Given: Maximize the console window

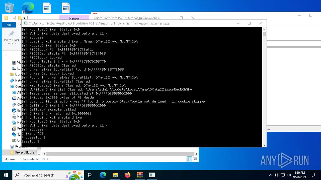Looking at the screenshot, I should [249, 23].
